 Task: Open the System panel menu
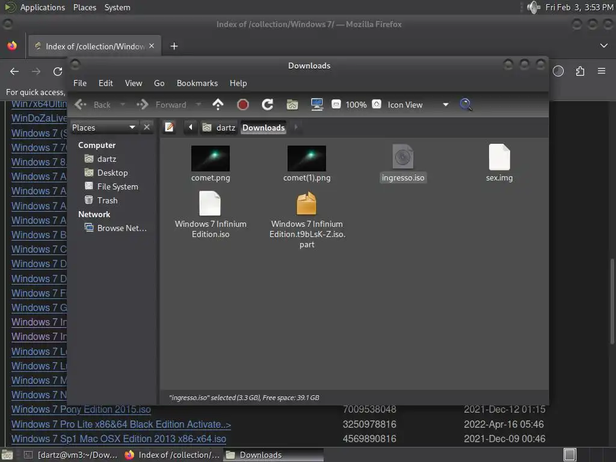coord(117,7)
